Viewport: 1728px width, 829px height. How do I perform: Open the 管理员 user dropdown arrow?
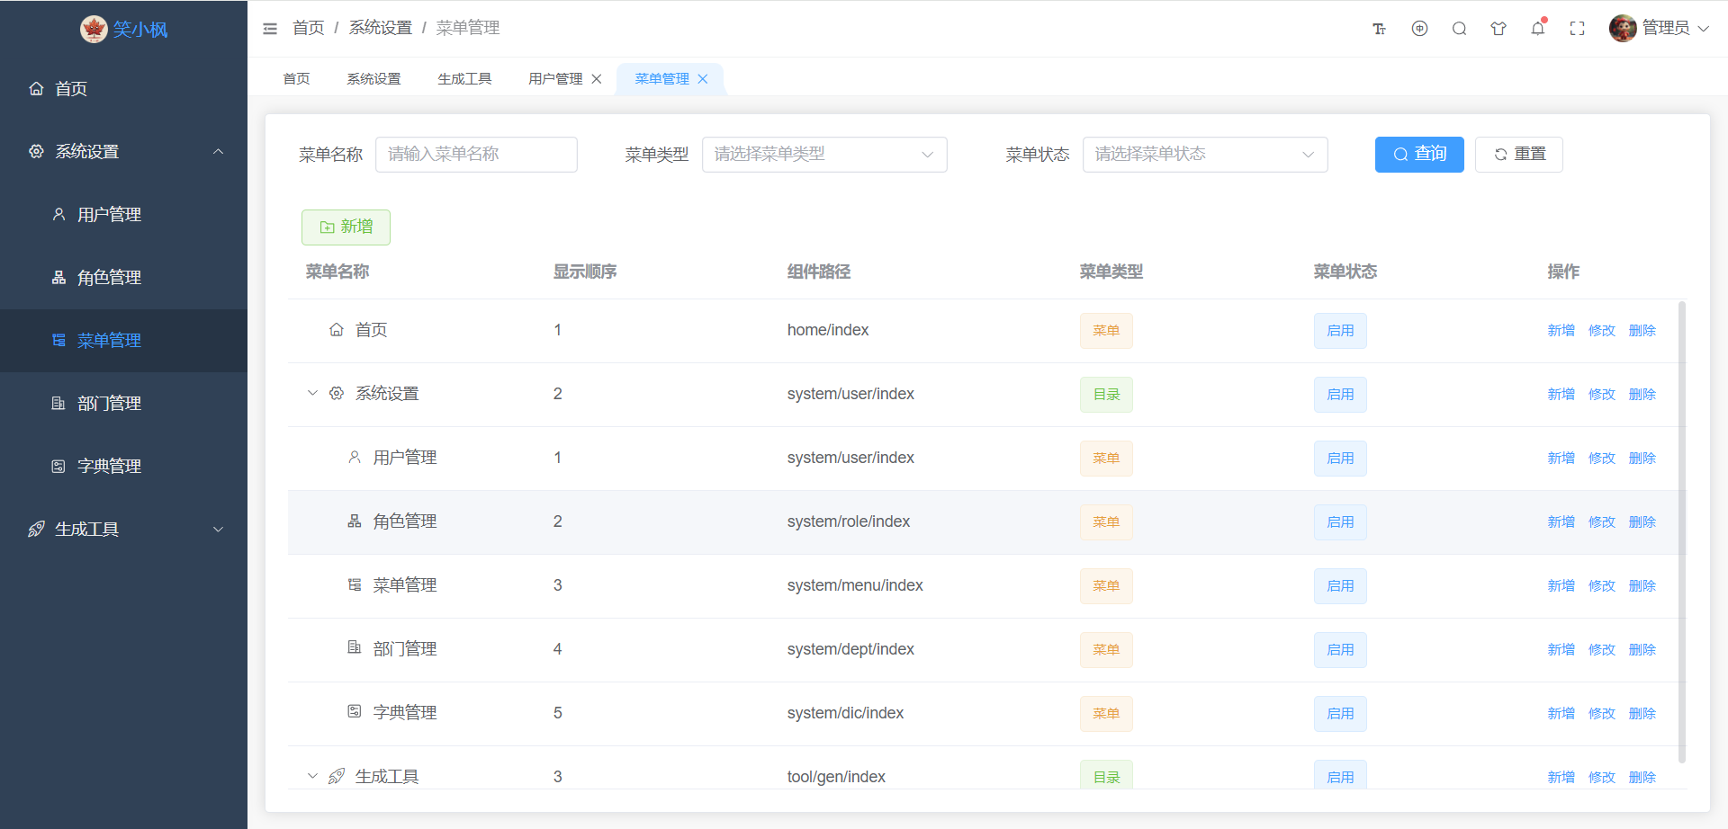click(1703, 29)
